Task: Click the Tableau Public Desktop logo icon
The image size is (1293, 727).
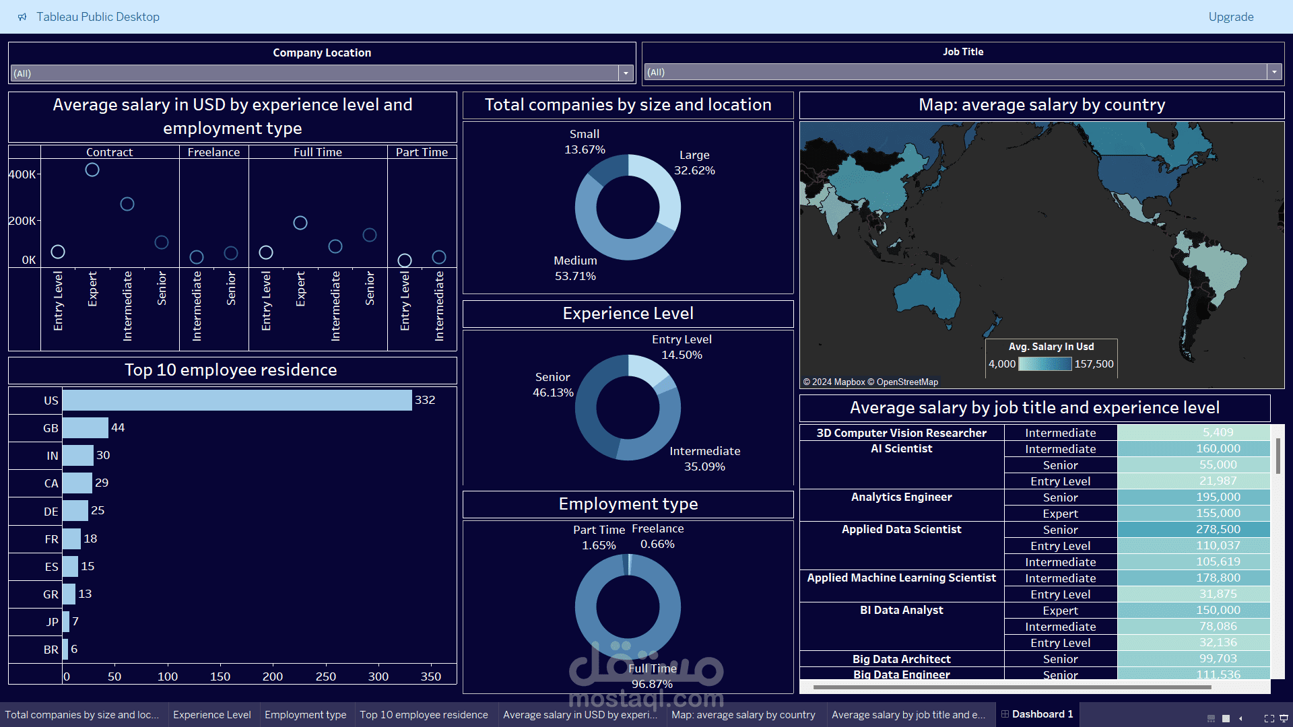Action: coord(22,17)
